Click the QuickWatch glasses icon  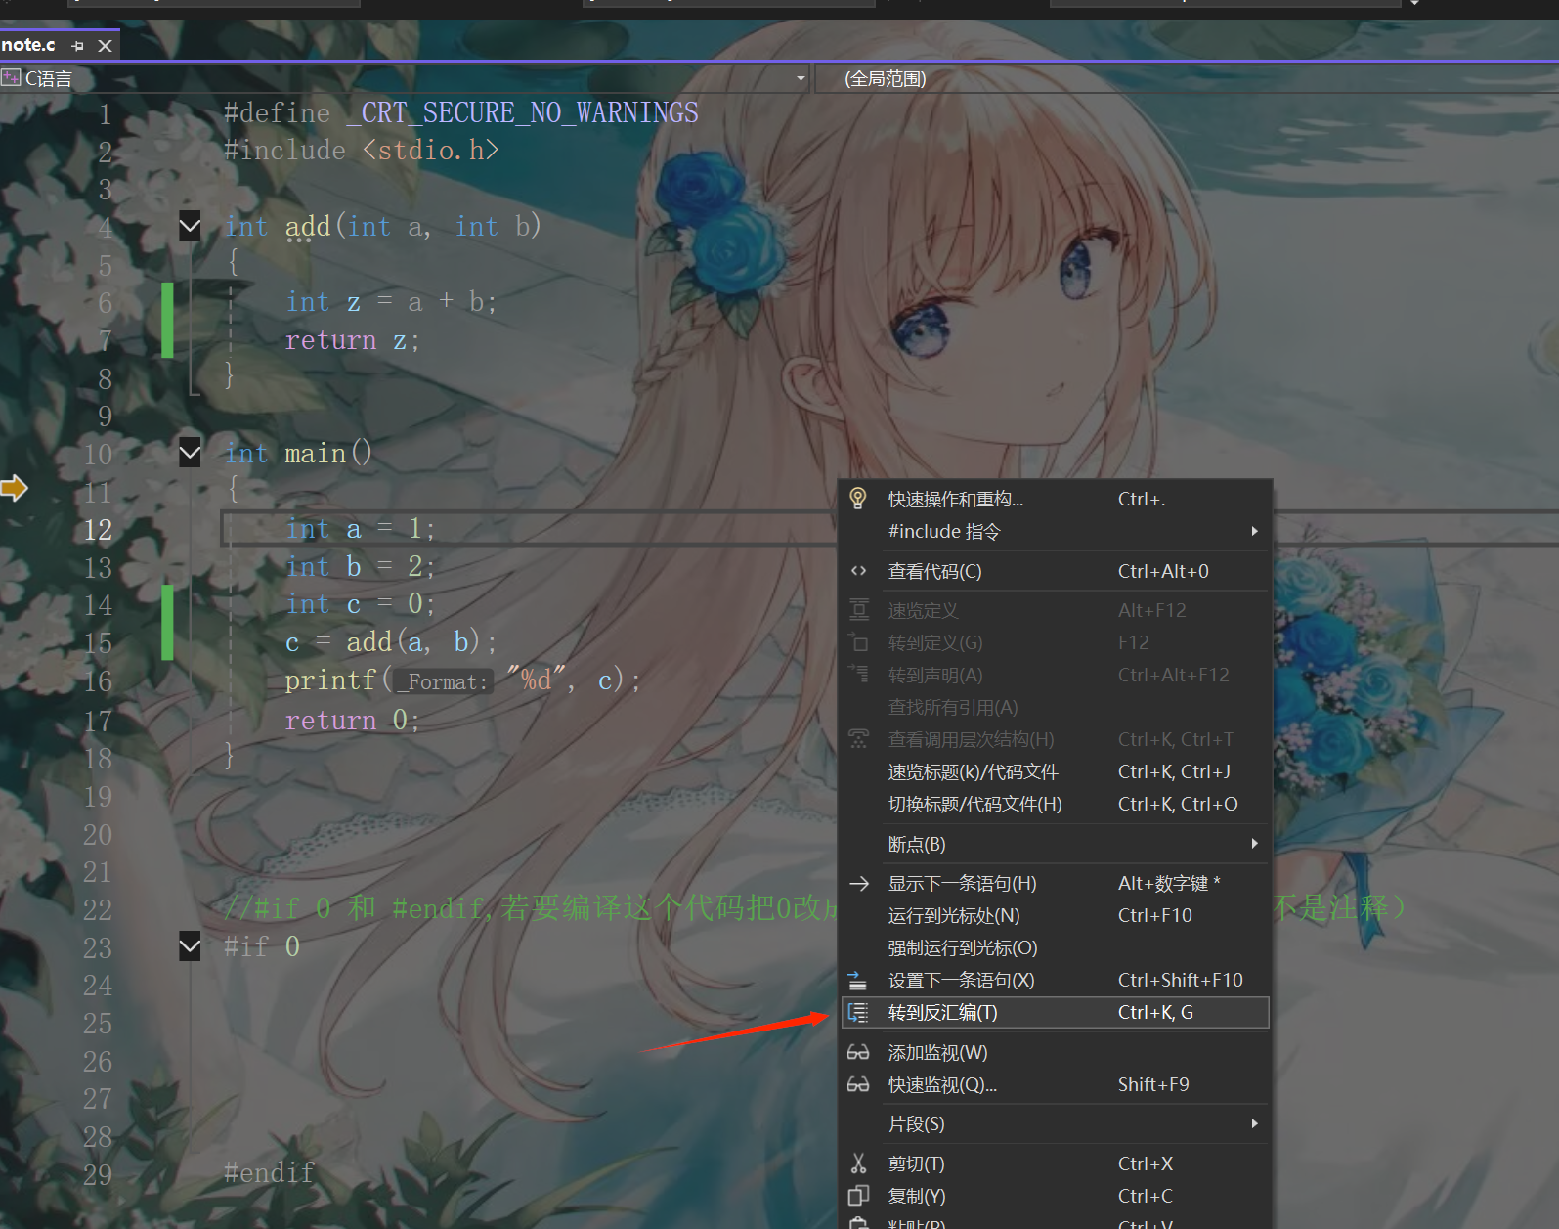tap(858, 1084)
